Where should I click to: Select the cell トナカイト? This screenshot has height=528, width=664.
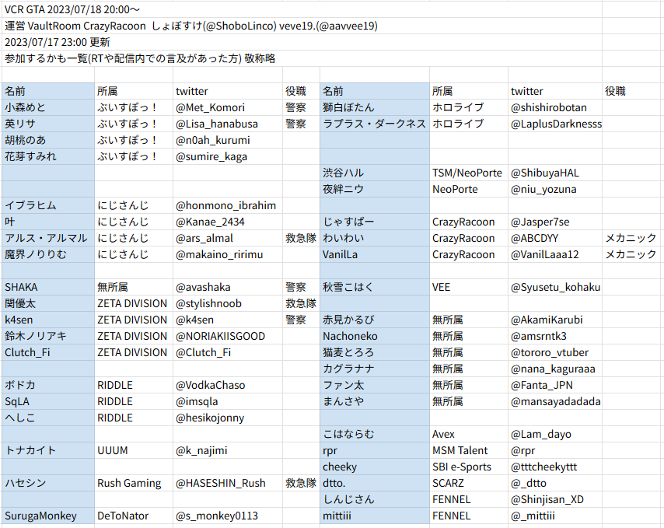[48, 450]
